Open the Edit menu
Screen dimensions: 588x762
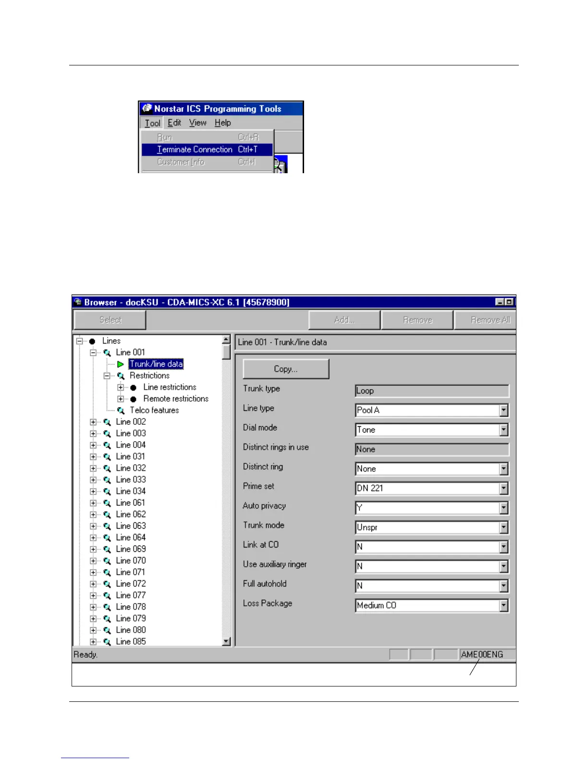pos(174,123)
